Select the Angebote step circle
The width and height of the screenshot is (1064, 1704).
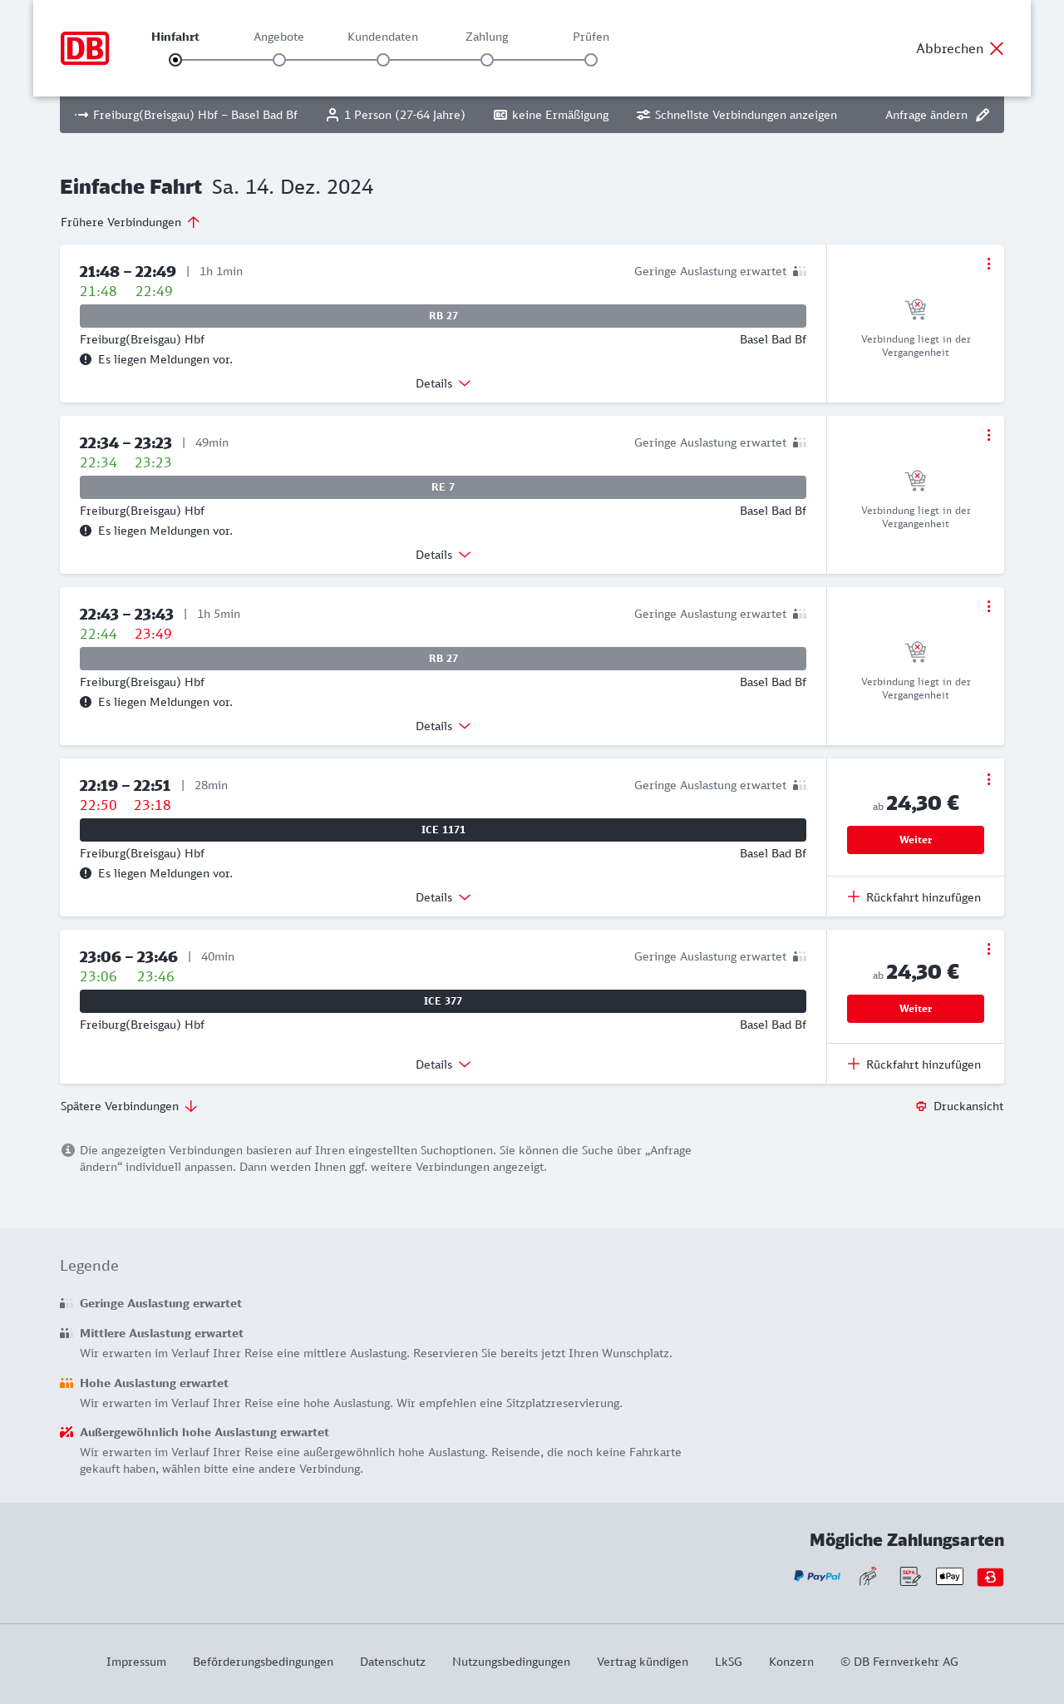click(x=279, y=60)
